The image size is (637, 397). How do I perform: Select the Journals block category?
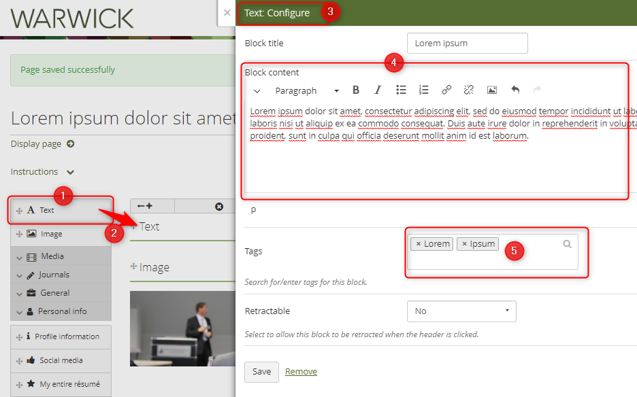pyautogui.click(x=54, y=275)
